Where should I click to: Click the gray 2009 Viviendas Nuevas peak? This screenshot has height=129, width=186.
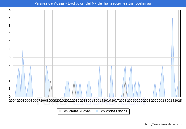tap(50, 81)
